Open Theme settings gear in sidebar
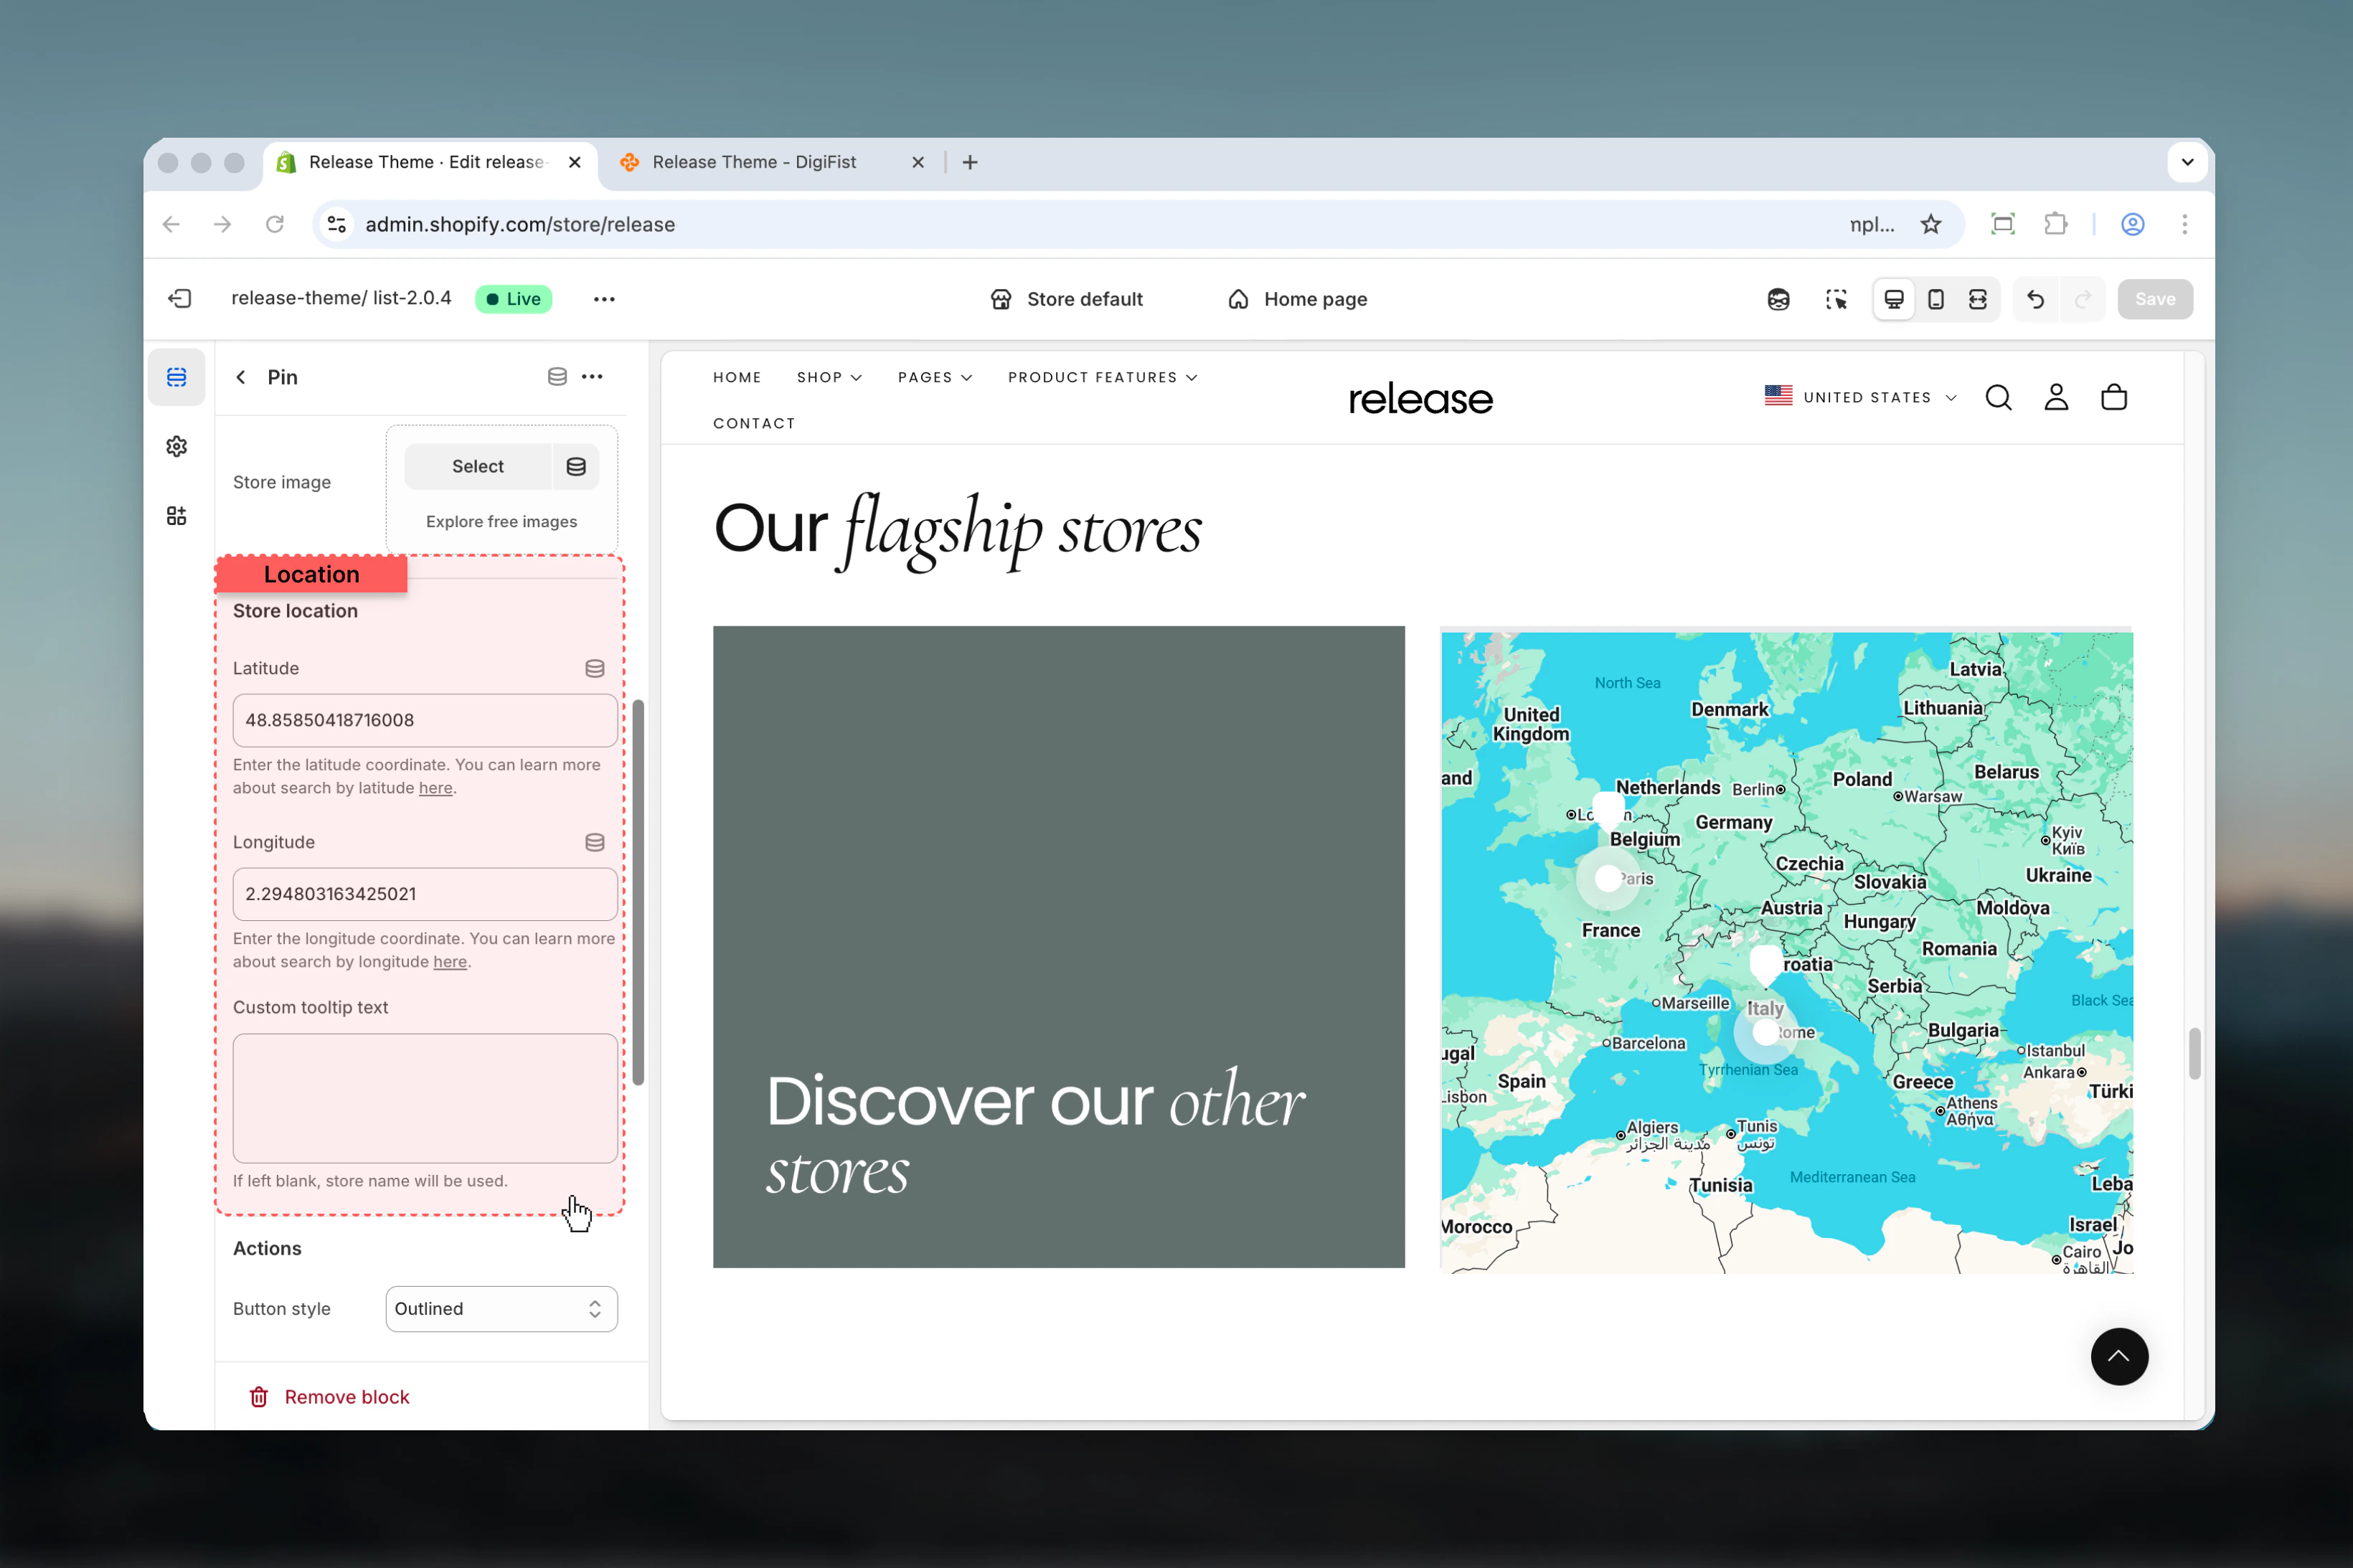This screenshot has height=1568, width=2353. [x=177, y=446]
